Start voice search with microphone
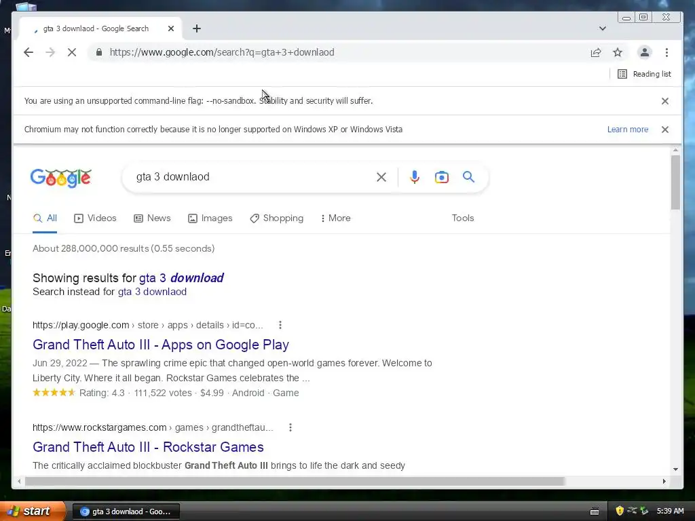This screenshot has width=695, height=521. (415, 177)
